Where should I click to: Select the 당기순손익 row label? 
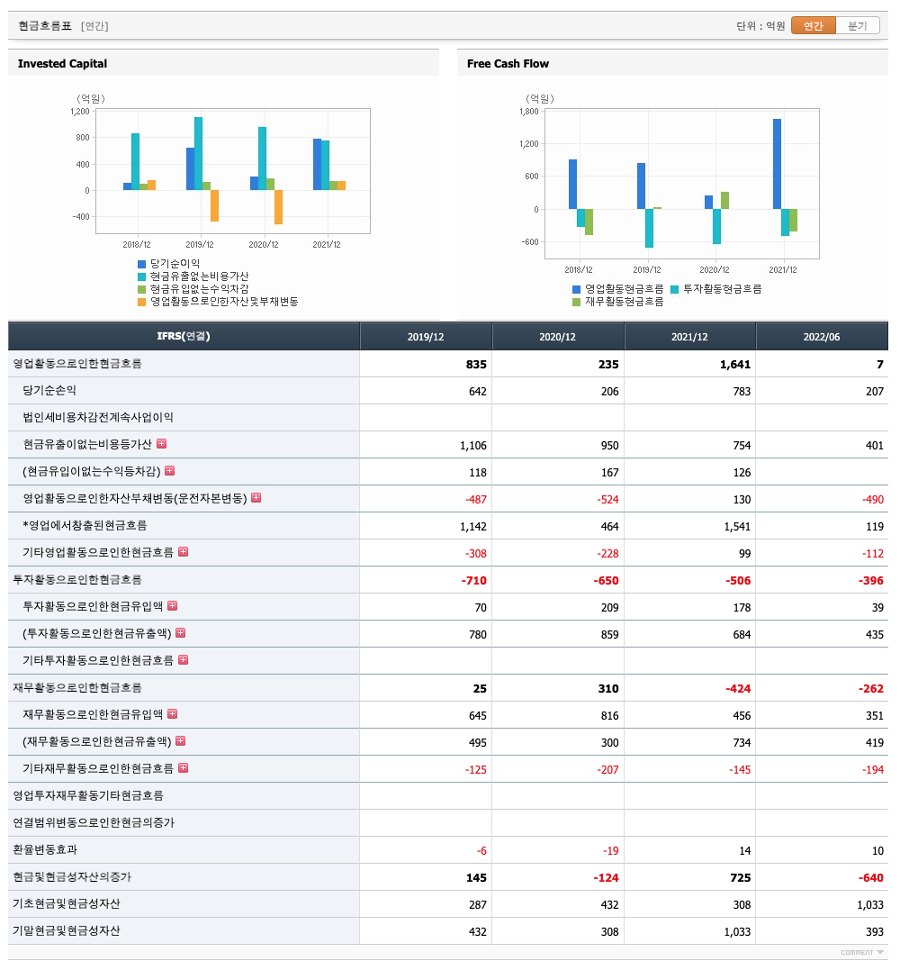point(49,390)
